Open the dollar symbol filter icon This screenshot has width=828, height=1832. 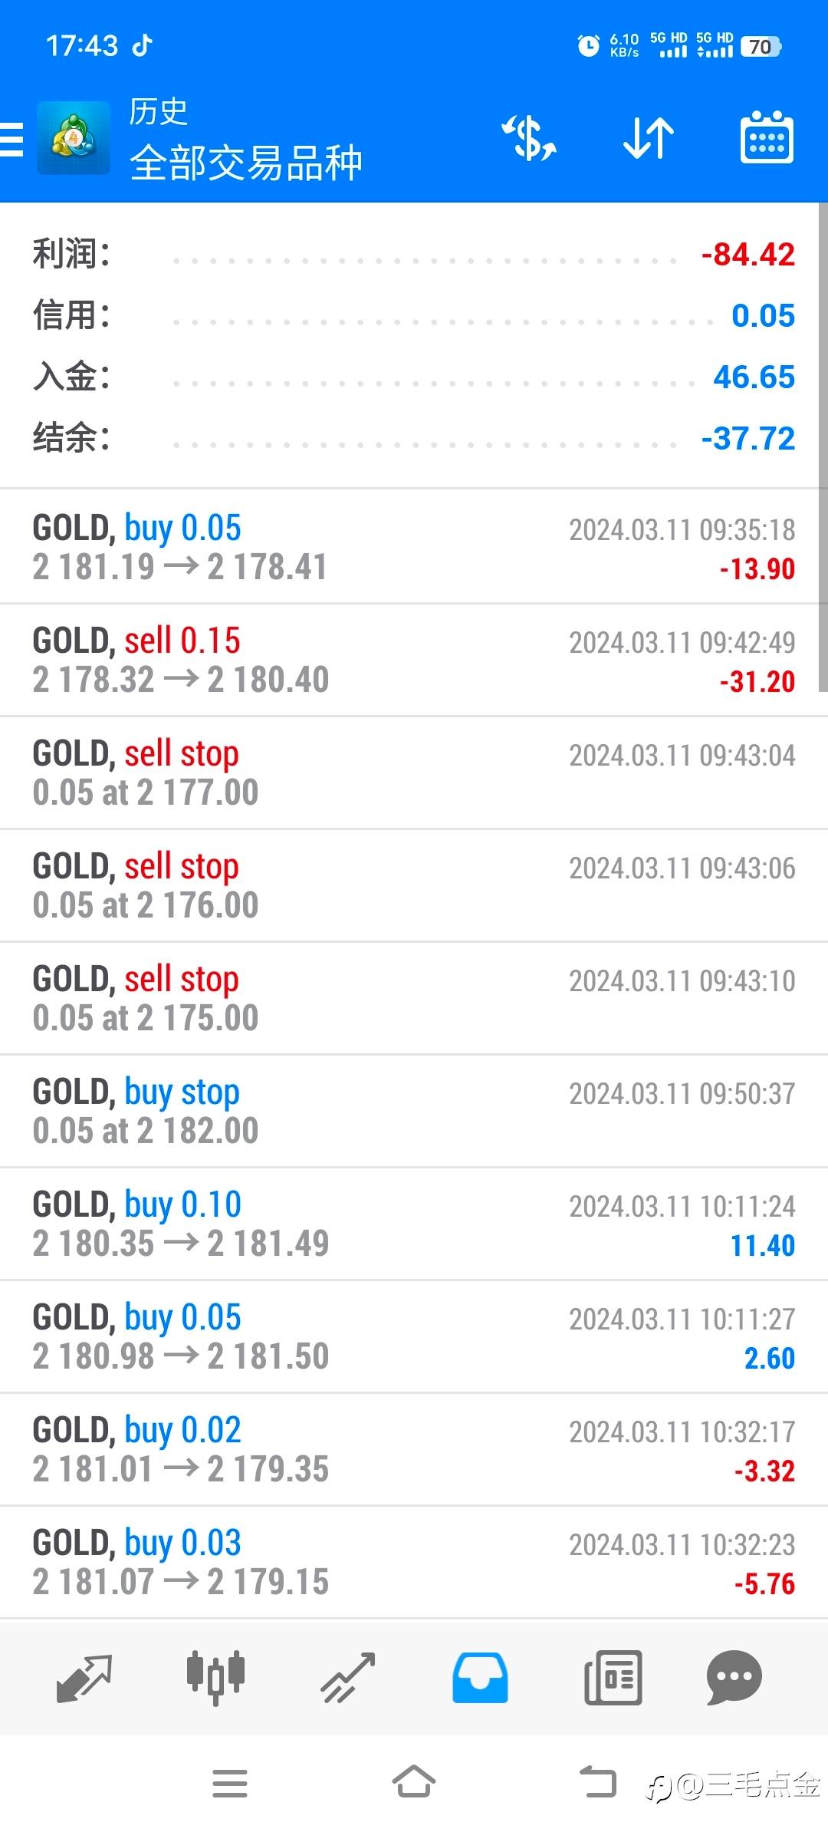[x=529, y=139]
